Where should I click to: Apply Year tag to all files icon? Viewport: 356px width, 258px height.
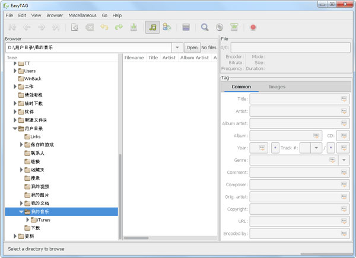tap(262, 148)
